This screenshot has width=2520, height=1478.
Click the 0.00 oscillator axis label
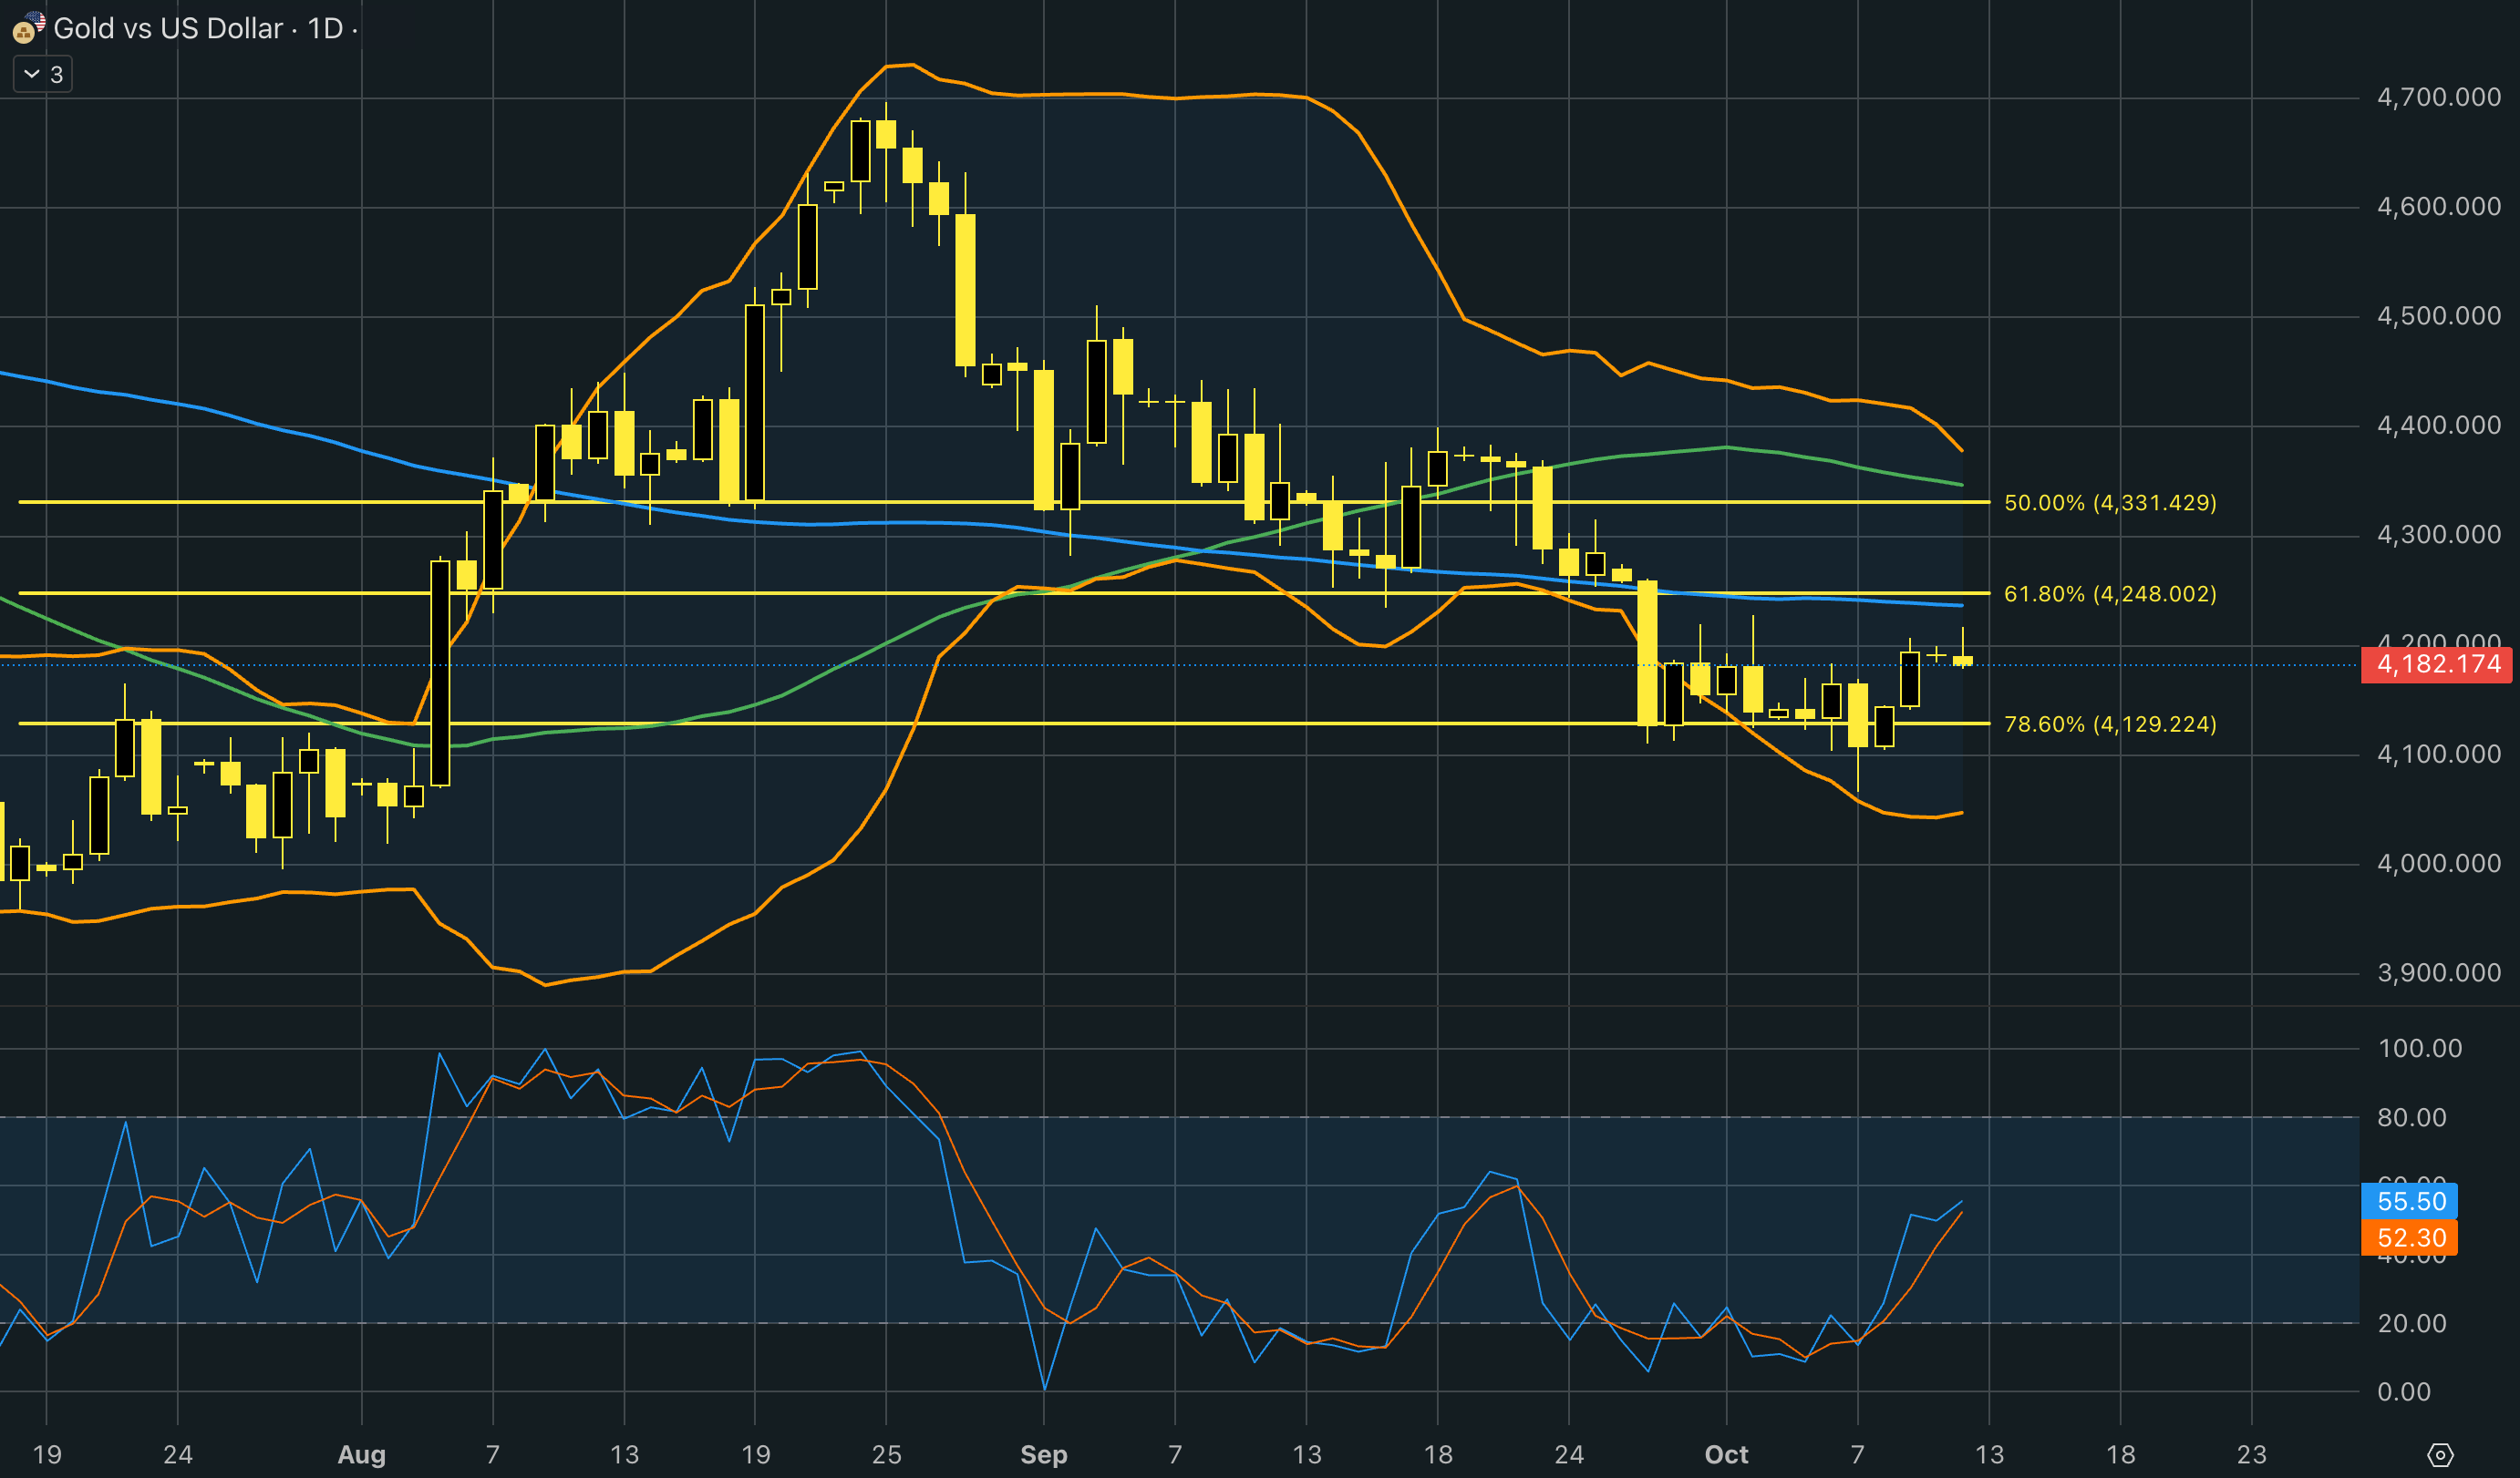coord(2403,1392)
